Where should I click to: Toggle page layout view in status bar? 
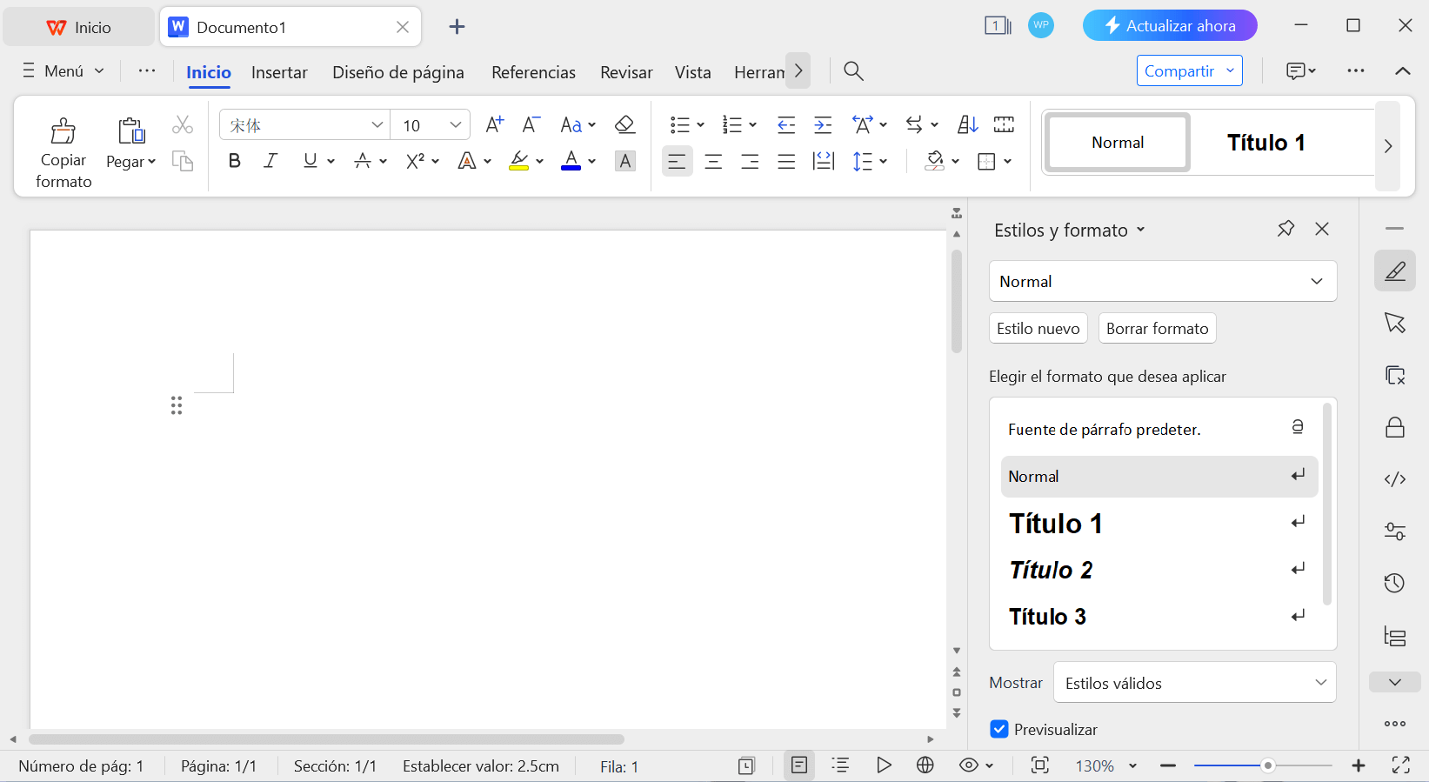click(799, 765)
